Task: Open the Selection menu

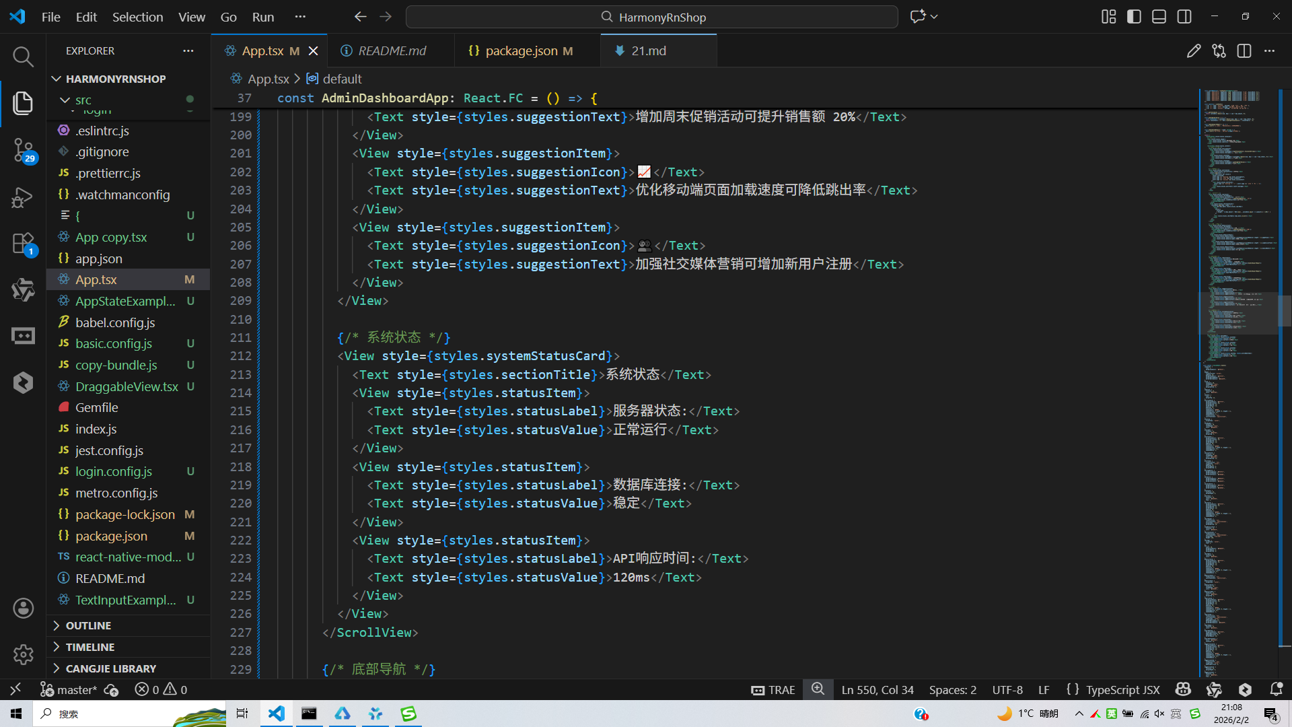Action: (x=137, y=17)
